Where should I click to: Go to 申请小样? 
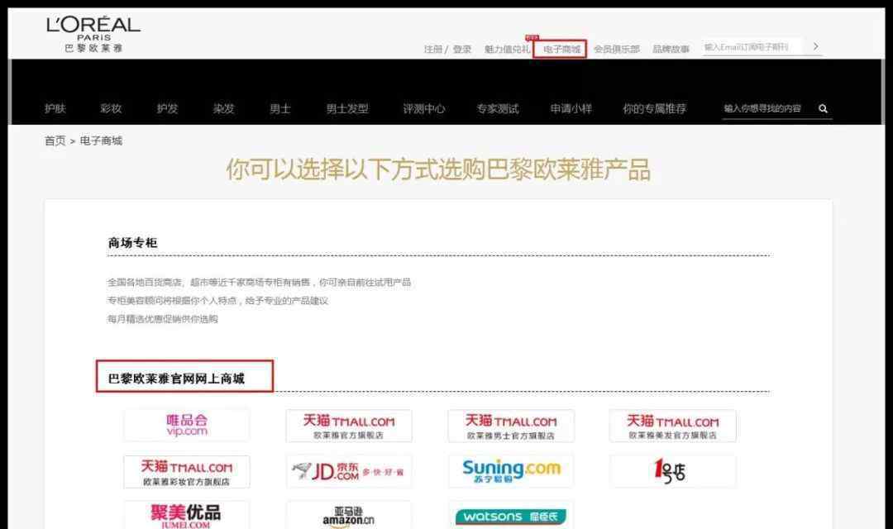tap(571, 108)
